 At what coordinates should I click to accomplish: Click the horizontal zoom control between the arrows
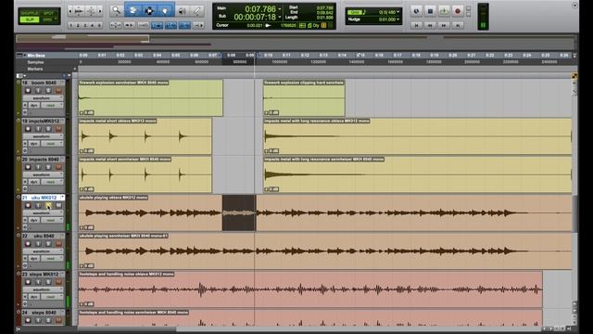click(x=79, y=11)
